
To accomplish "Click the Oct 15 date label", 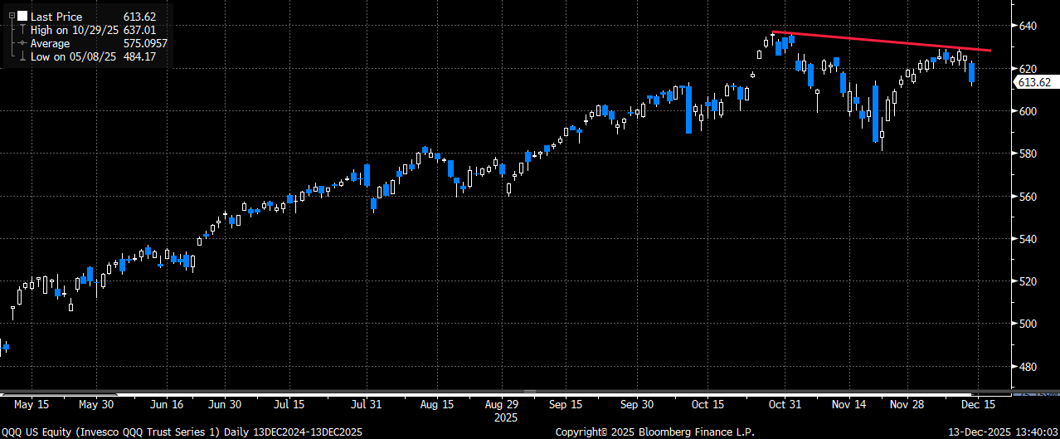I will (709, 405).
